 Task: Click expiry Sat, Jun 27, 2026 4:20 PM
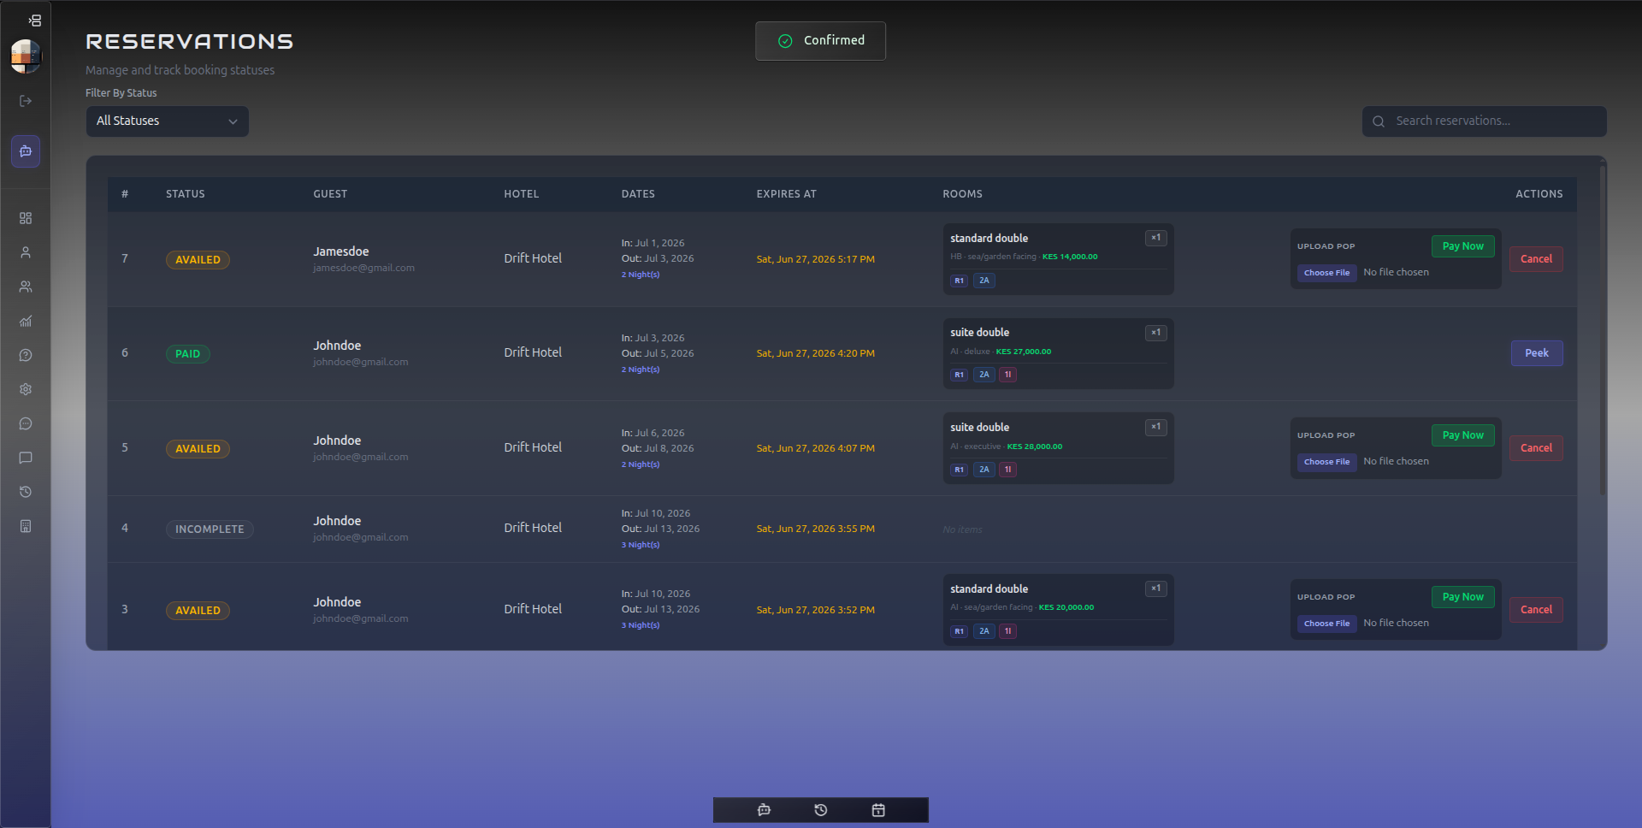click(x=815, y=353)
